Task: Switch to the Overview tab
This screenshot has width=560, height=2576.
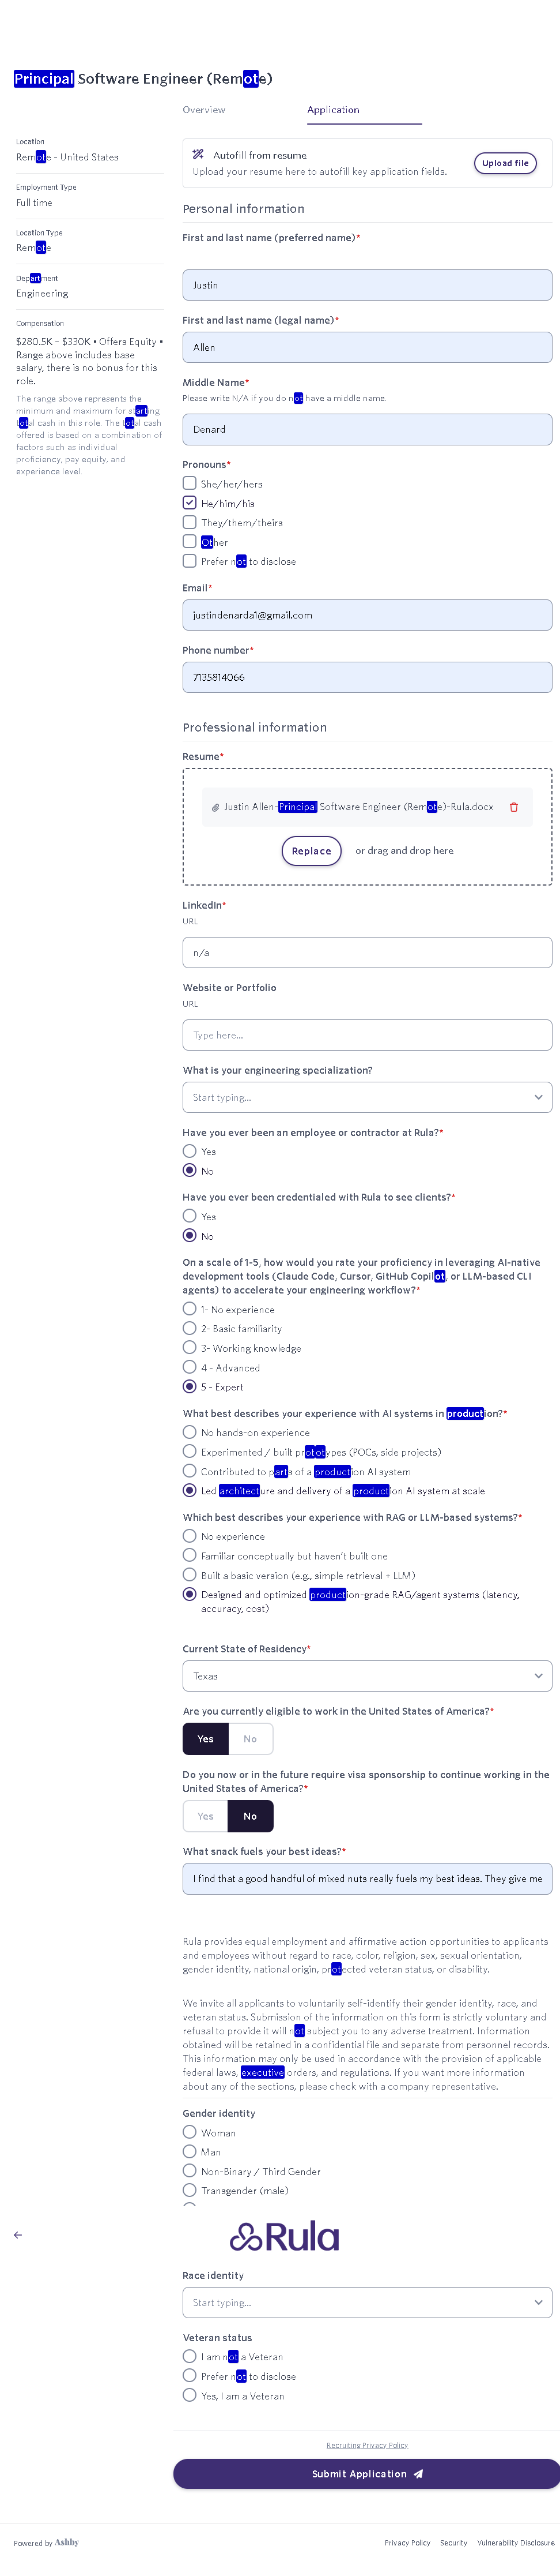Action: pos(203,110)
